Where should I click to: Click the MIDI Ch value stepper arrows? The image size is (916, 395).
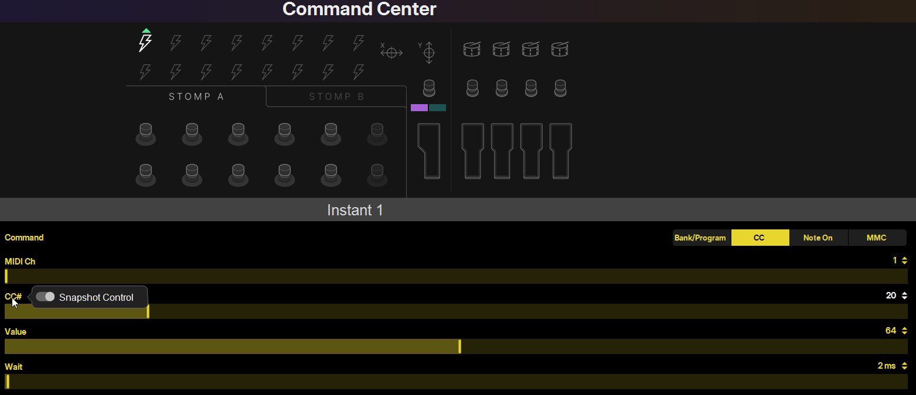(904, 260)
